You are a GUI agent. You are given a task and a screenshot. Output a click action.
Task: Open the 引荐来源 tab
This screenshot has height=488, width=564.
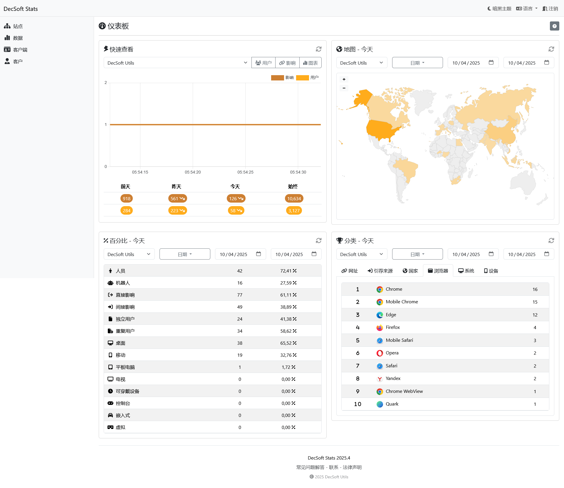380,271
